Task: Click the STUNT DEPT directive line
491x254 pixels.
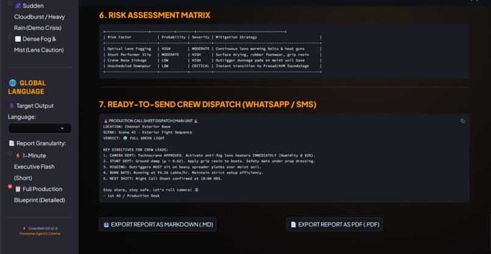Action: (209, 161)
